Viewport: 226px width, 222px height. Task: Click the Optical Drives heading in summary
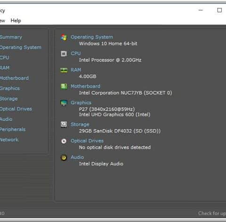pos(87,141)
